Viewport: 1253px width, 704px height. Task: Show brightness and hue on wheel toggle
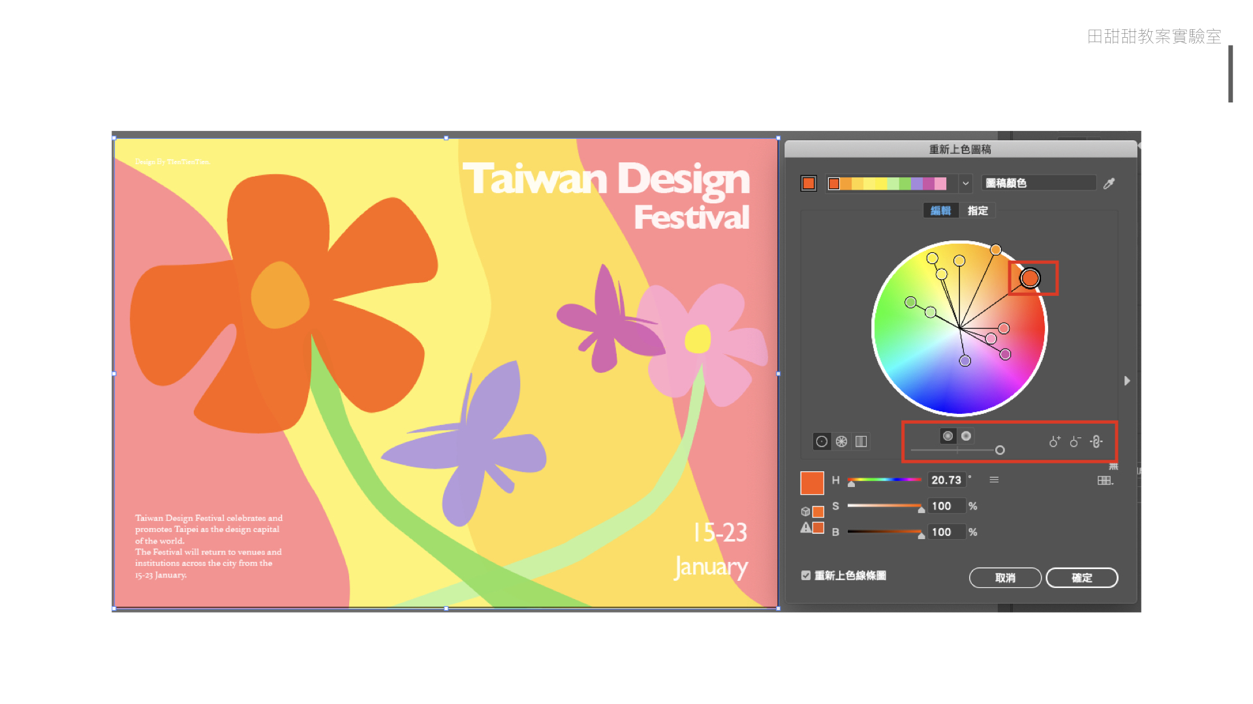(967, 435)
